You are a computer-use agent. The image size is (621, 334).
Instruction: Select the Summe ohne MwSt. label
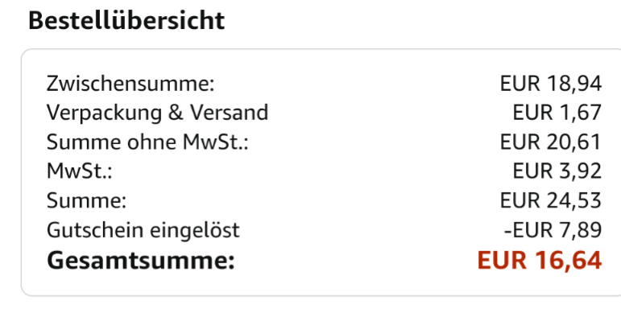click(148, 142)
